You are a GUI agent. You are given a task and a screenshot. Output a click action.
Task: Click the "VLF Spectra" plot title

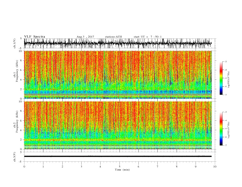[x=35, y=37]
